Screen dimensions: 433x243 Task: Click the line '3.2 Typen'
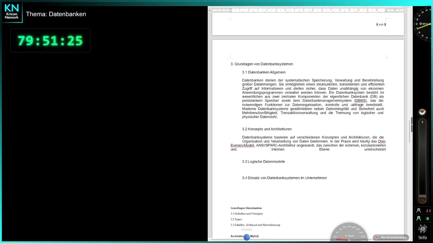236,219
